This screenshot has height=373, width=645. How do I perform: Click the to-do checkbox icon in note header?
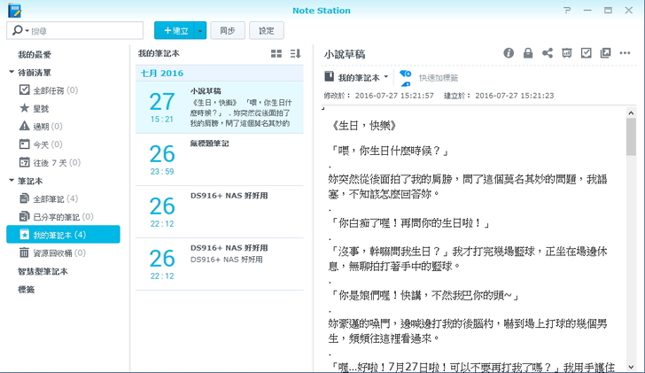(586, 53)
